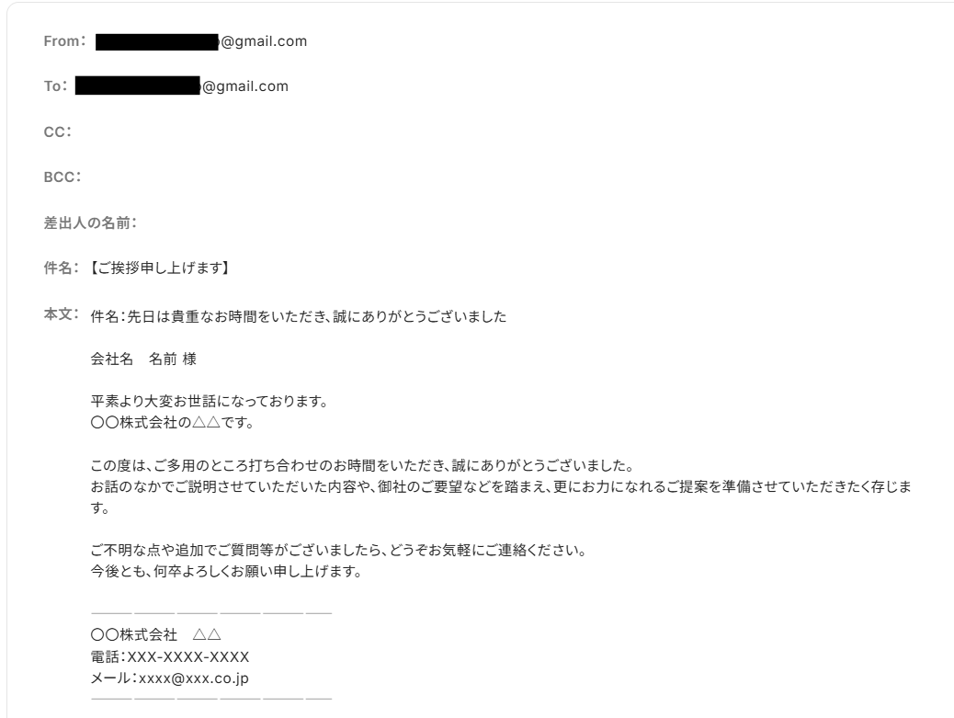Click the first body line 先日は貴重なお時間

pos(298,316)
